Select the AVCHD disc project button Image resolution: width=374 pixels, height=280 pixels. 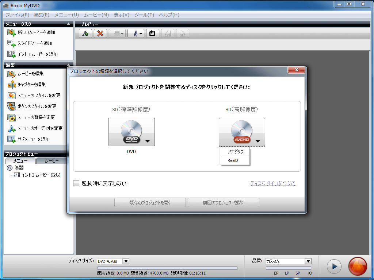point(242,132)
